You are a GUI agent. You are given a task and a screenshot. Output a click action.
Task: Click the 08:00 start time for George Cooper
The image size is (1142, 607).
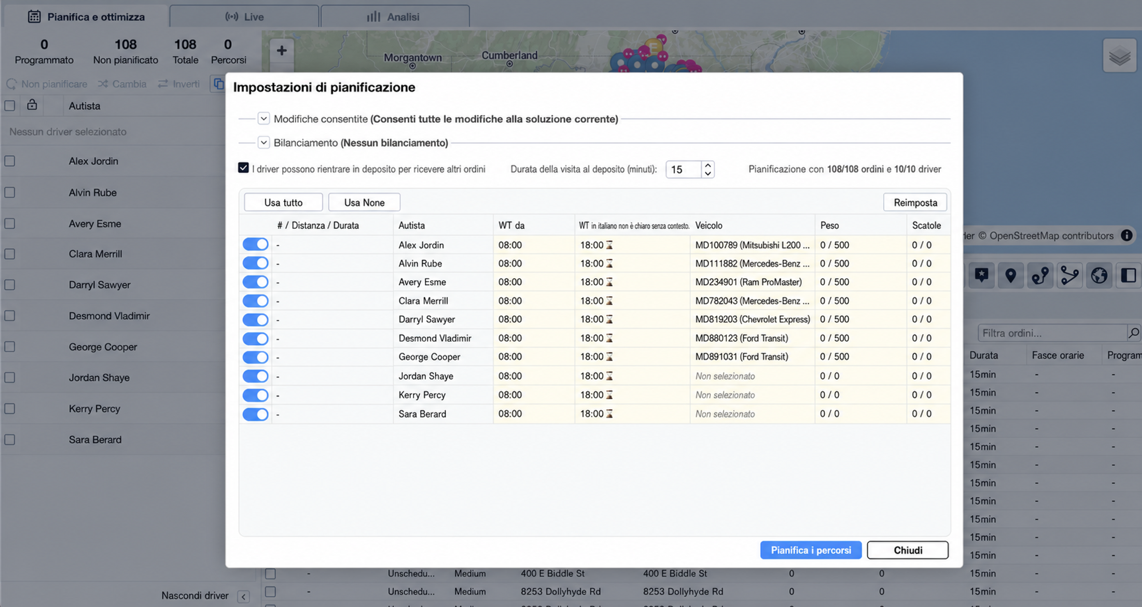[534, 356]
